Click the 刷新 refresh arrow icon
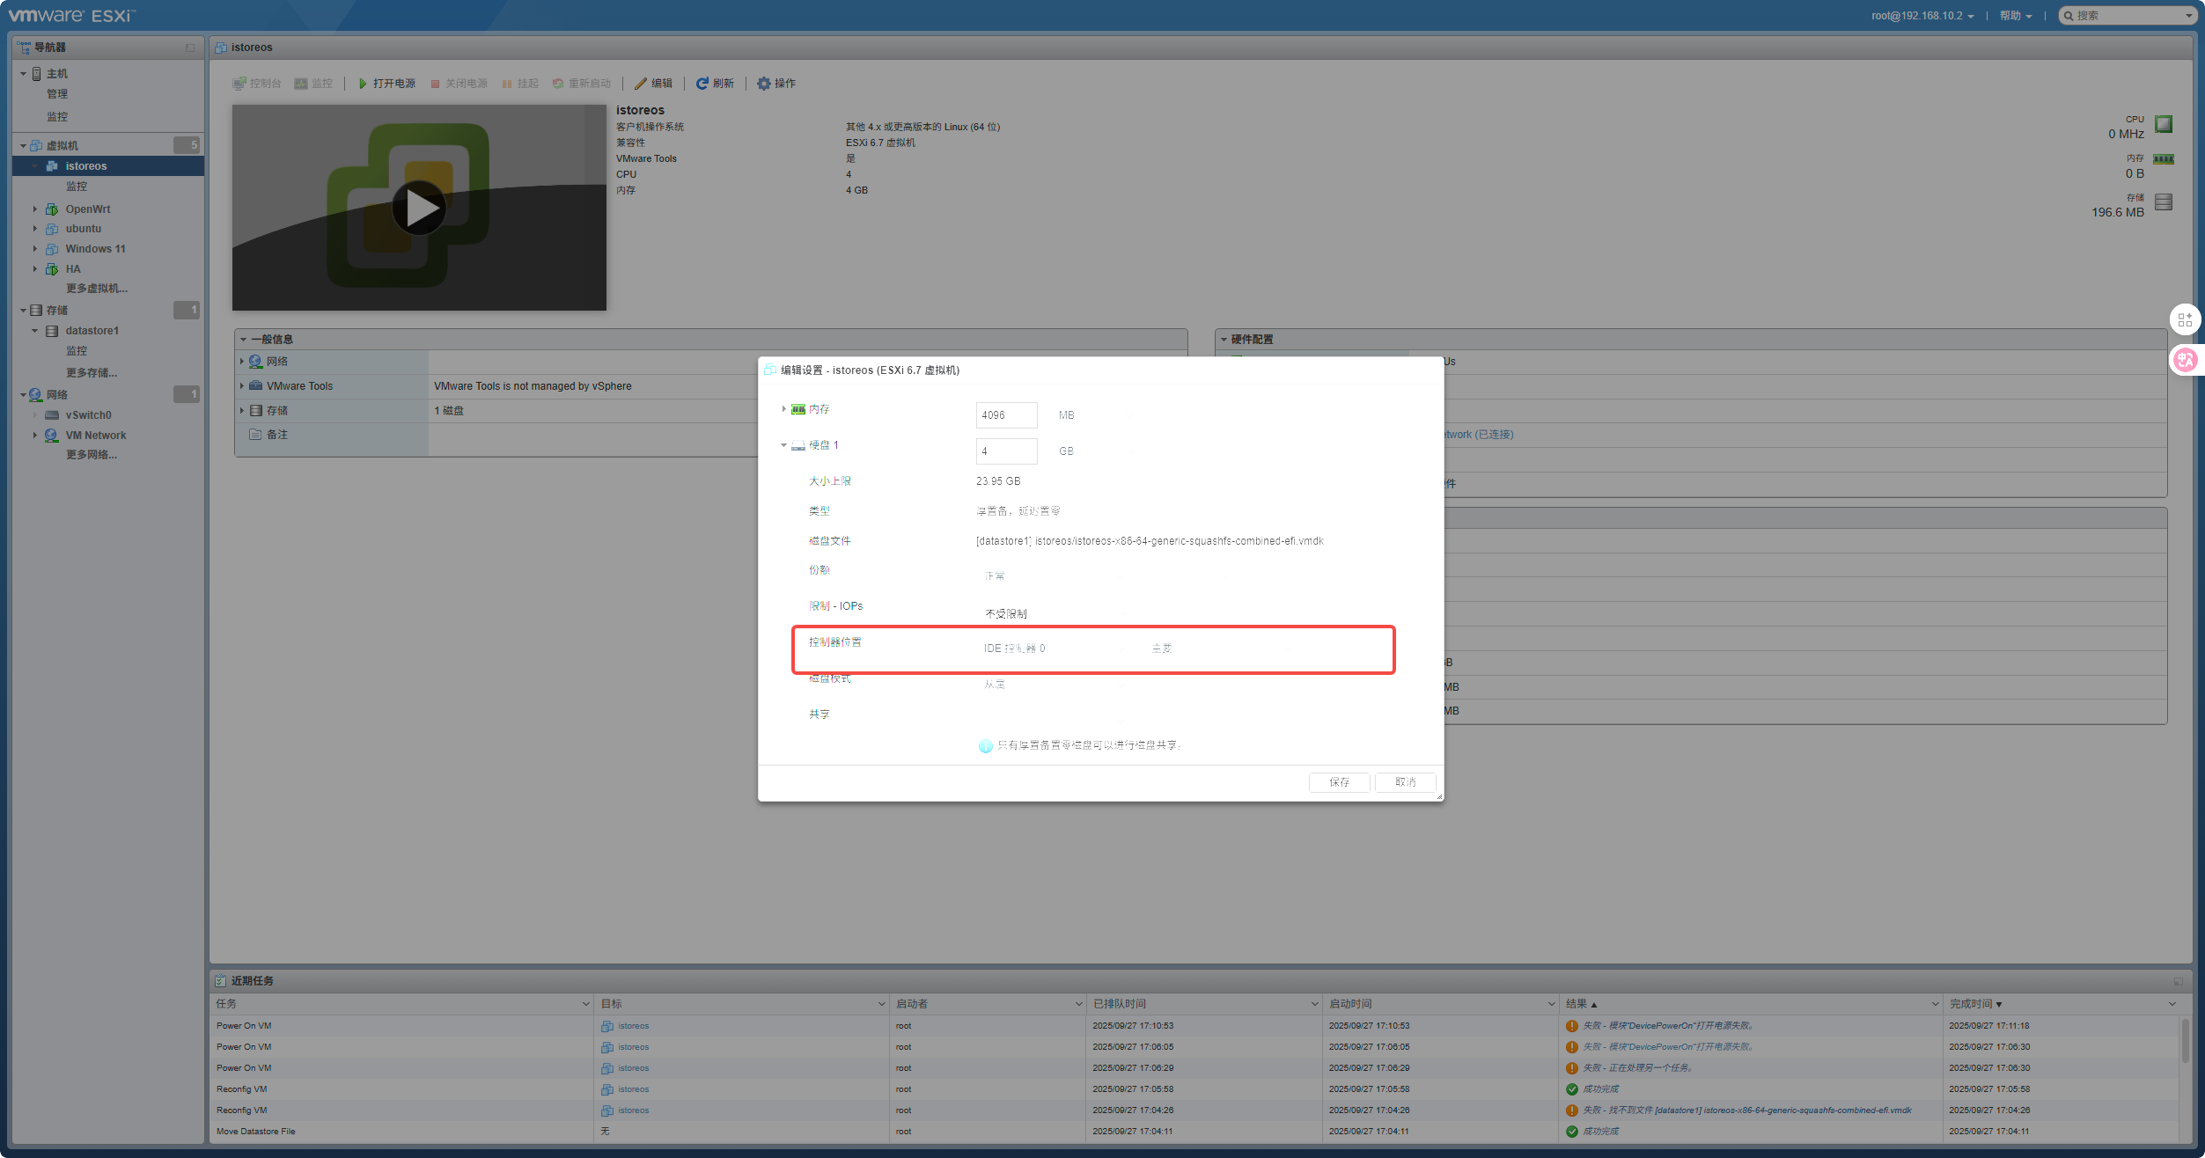Screen dimensions: 2205x1158 click(702, 84)
